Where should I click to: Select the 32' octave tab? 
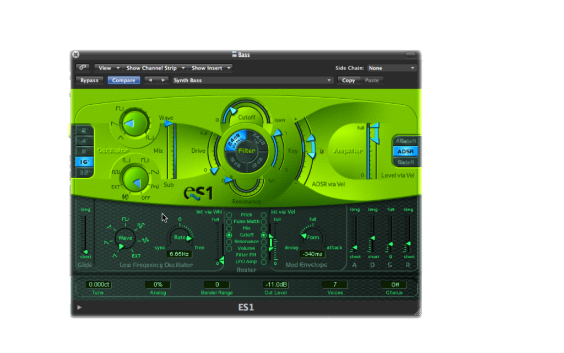pos(84,172)
